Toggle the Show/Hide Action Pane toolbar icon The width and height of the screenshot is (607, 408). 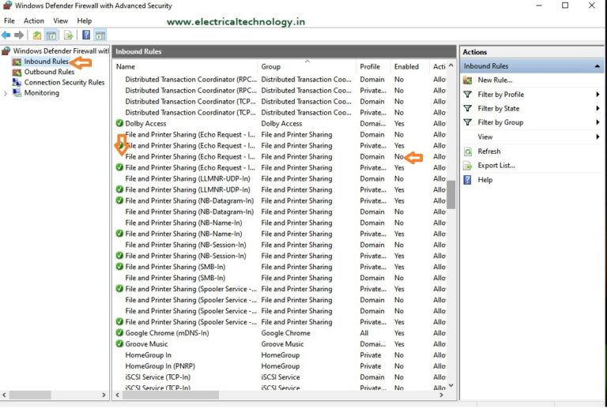tap(100, 36)
